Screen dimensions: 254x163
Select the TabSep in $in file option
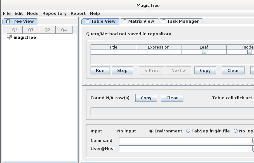pos(188,131)
